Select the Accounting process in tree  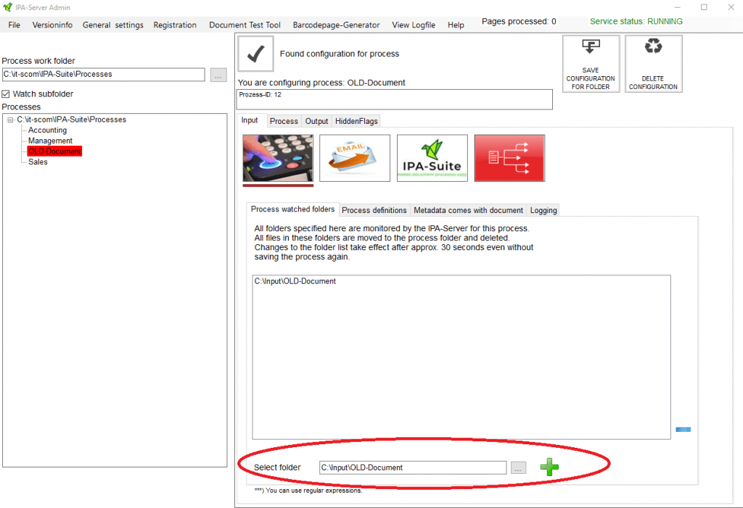(47, 130)
